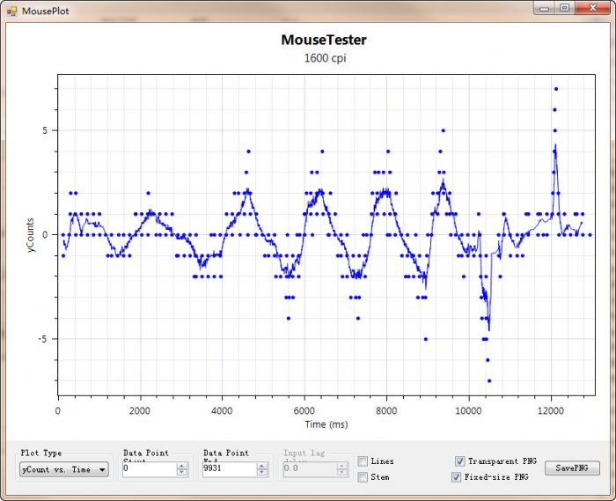Enable the Lines checkbox

pos(363,461)
